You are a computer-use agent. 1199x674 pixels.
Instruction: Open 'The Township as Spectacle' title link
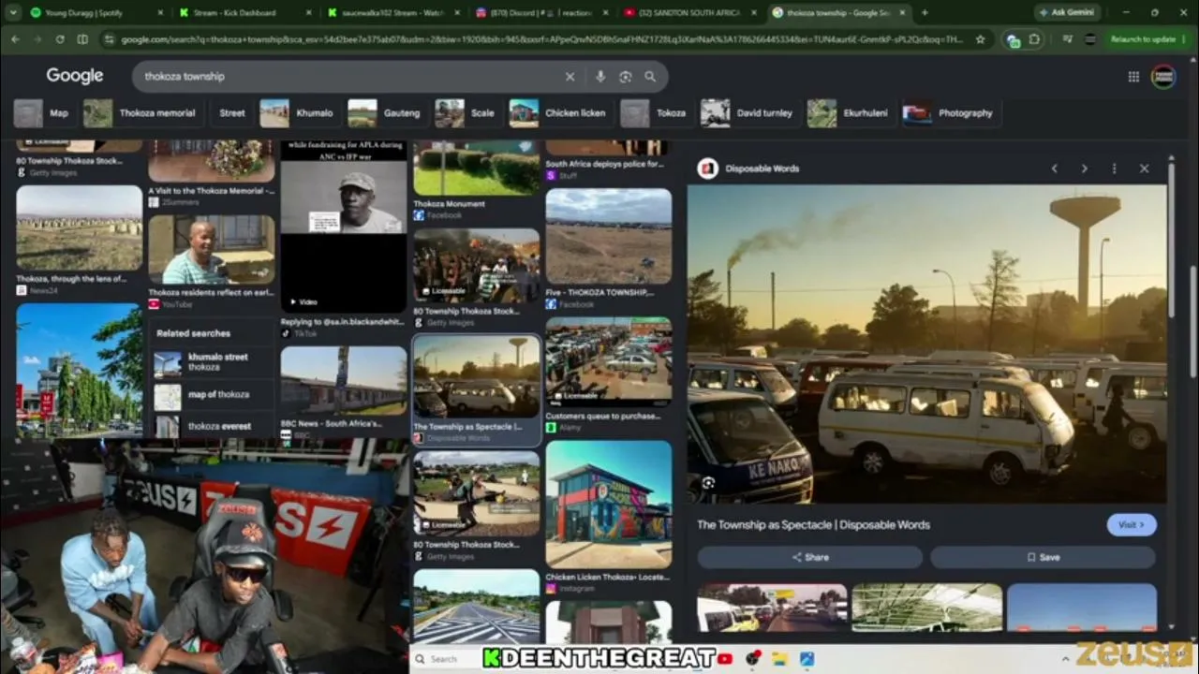pos(813,525)
